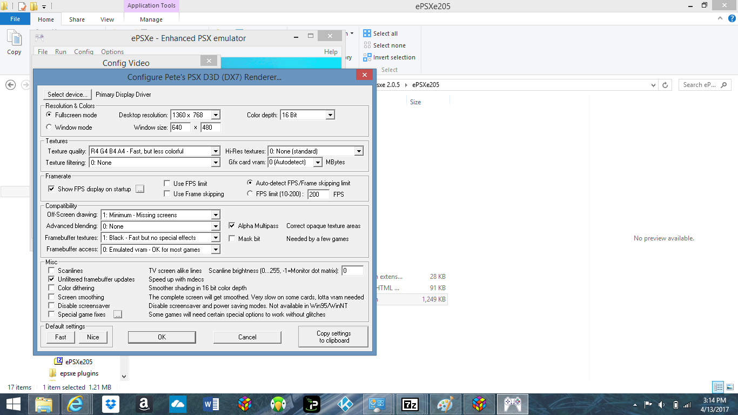
Task: Click the Windows Start button
Action: [x=13, y=404]
